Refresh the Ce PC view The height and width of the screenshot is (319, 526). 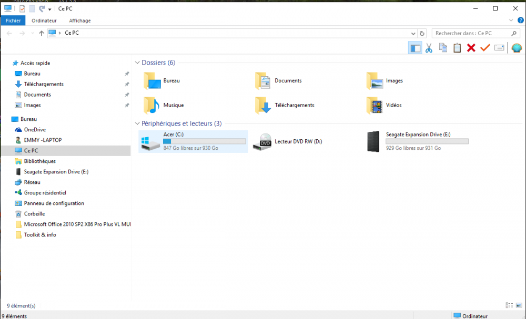(x=422, y=33)
